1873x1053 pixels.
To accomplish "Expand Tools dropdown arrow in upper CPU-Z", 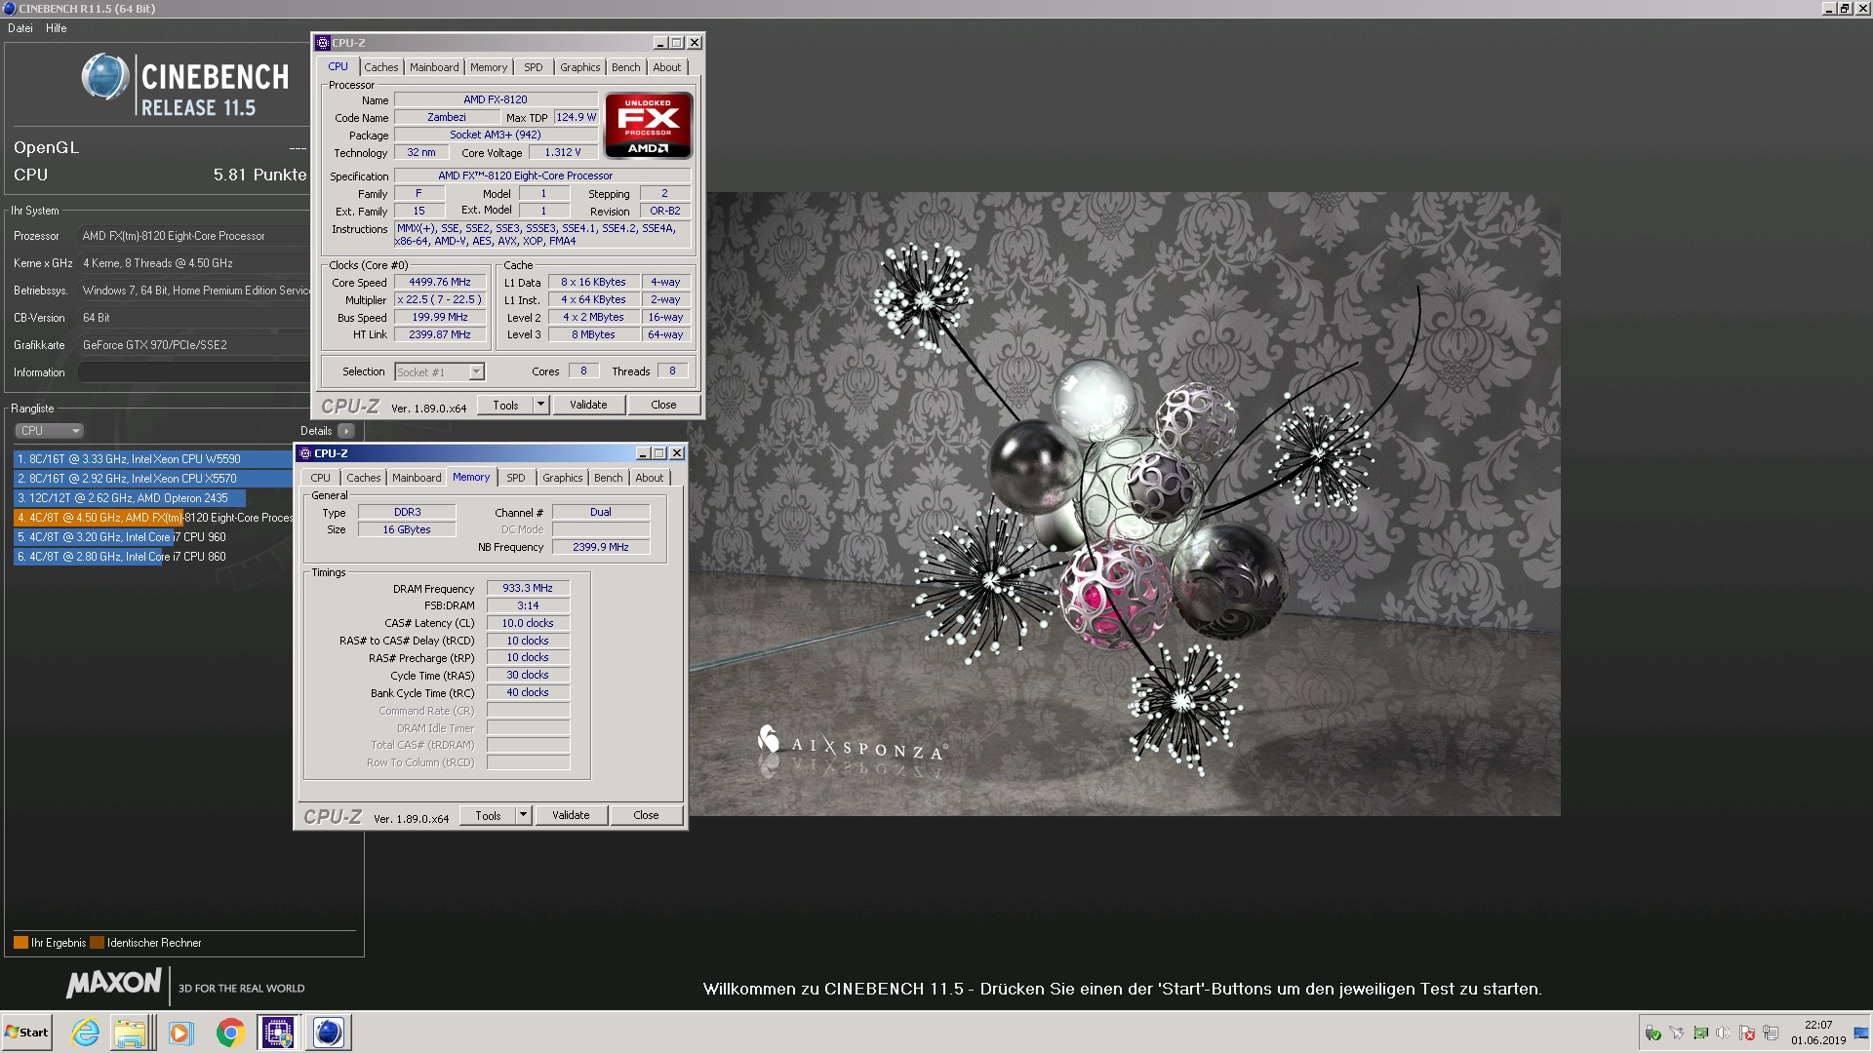I will 541,405.
